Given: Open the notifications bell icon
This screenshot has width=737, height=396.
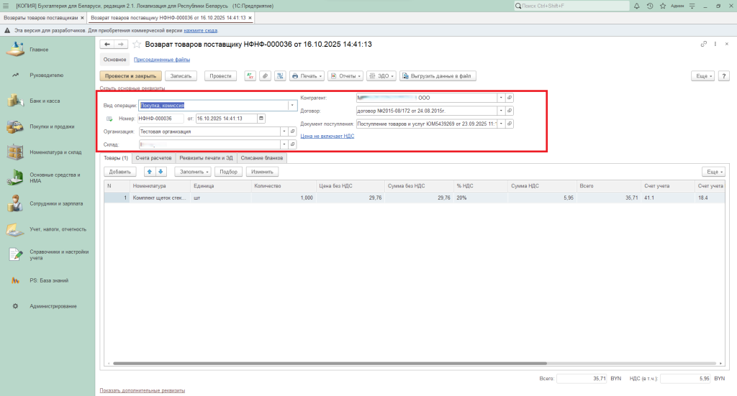Looking at the screenshot, I should point(636,6).
